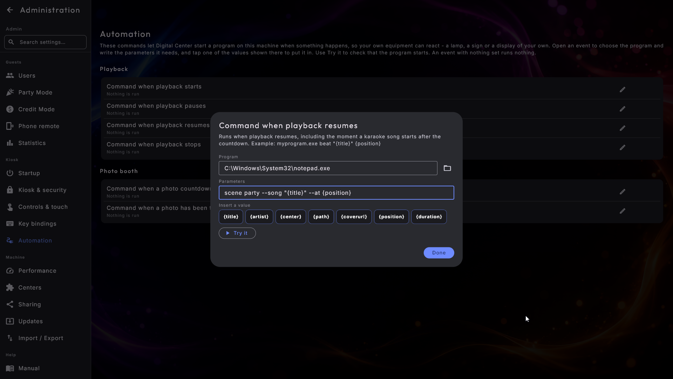Browse for program using folder icon
673x379 pixels.
click(447, 168)
